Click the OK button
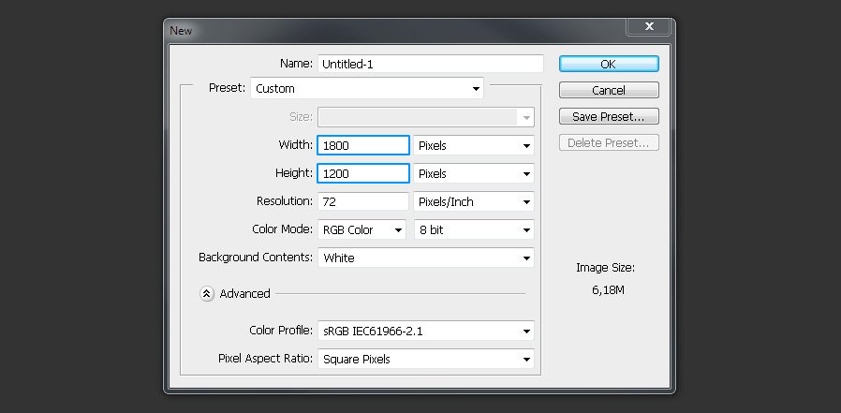The image size is (841, 413). (x=609, y=64)
